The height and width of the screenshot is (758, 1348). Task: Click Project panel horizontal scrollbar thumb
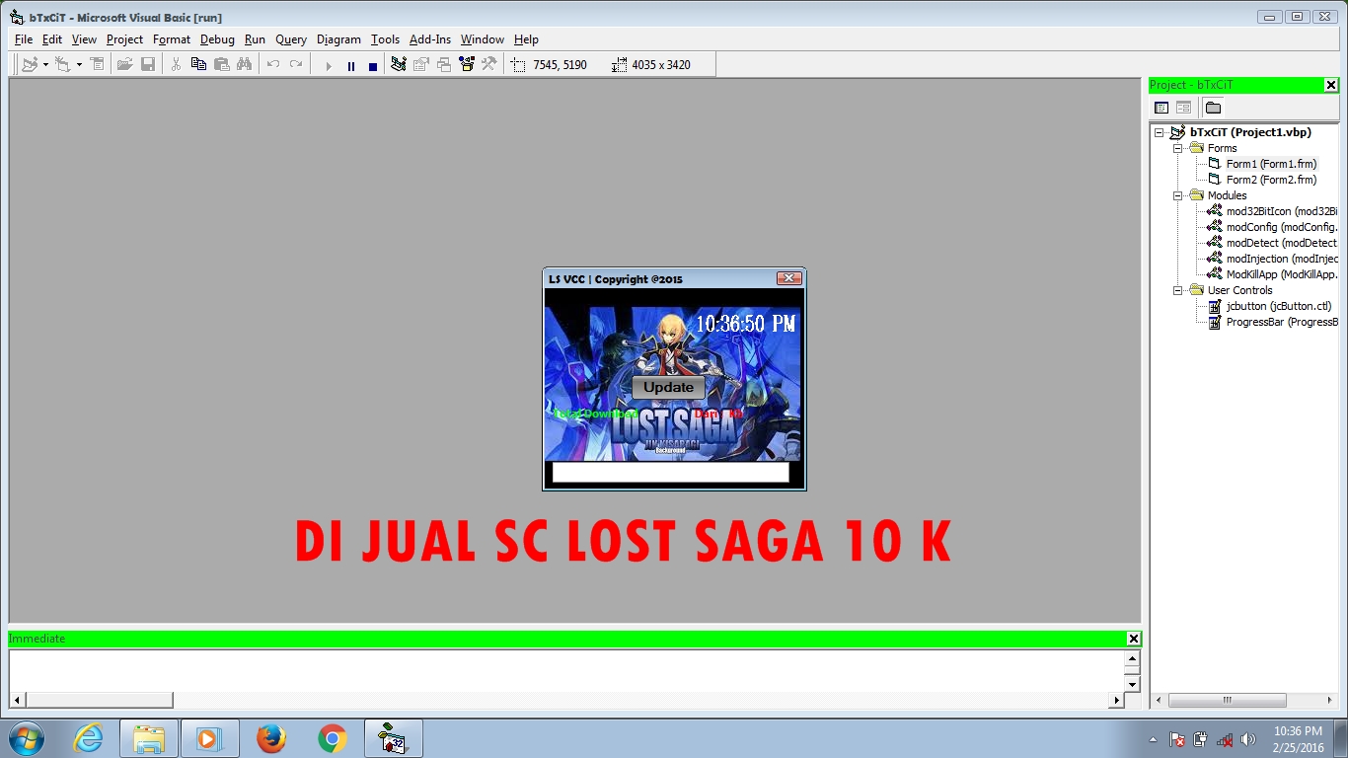1227,701
